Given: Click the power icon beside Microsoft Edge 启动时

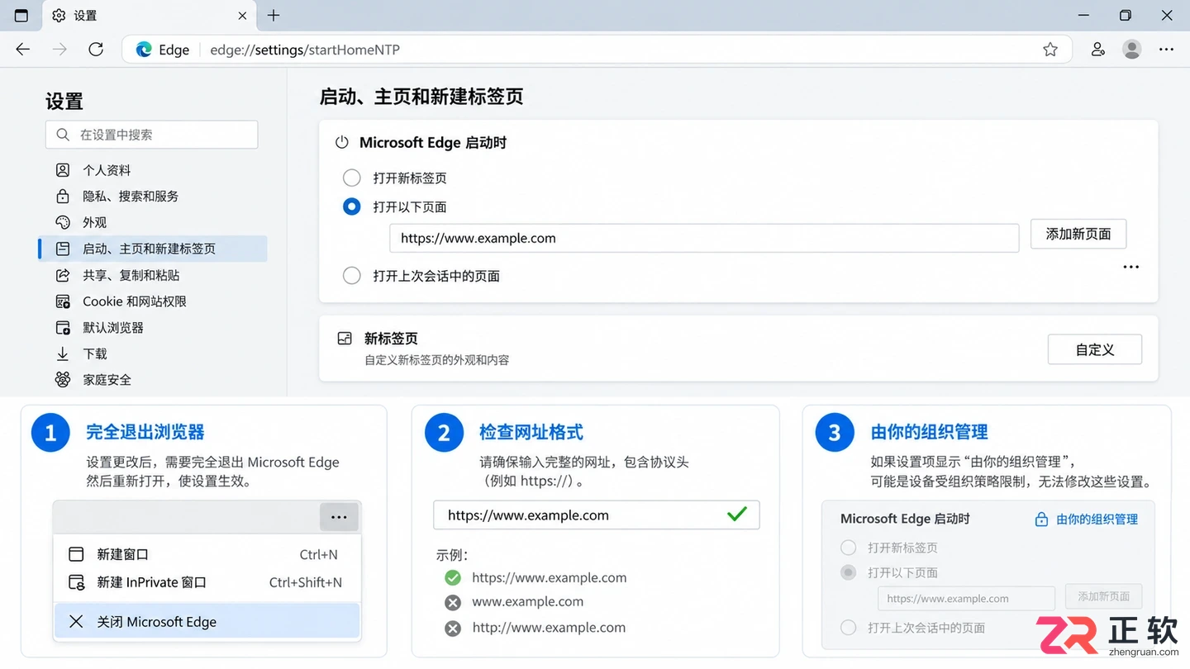Looking at the screenshot, I should (x=341, y=143).
